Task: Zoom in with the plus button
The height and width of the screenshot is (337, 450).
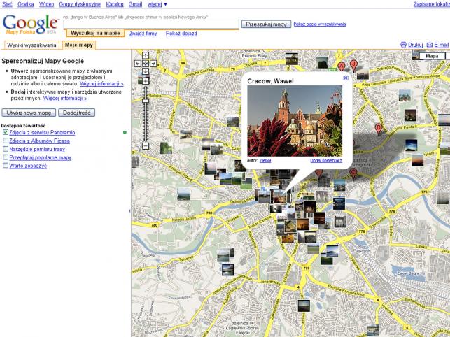Action: (146, 81)
